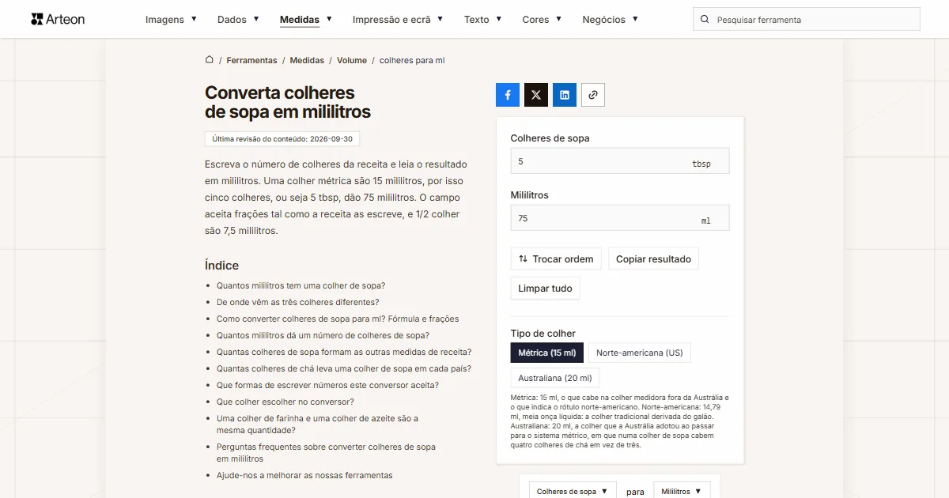Jump to 'Quantos mililitros dá um número de colheres'
The image size is (949, 498).
323,335
